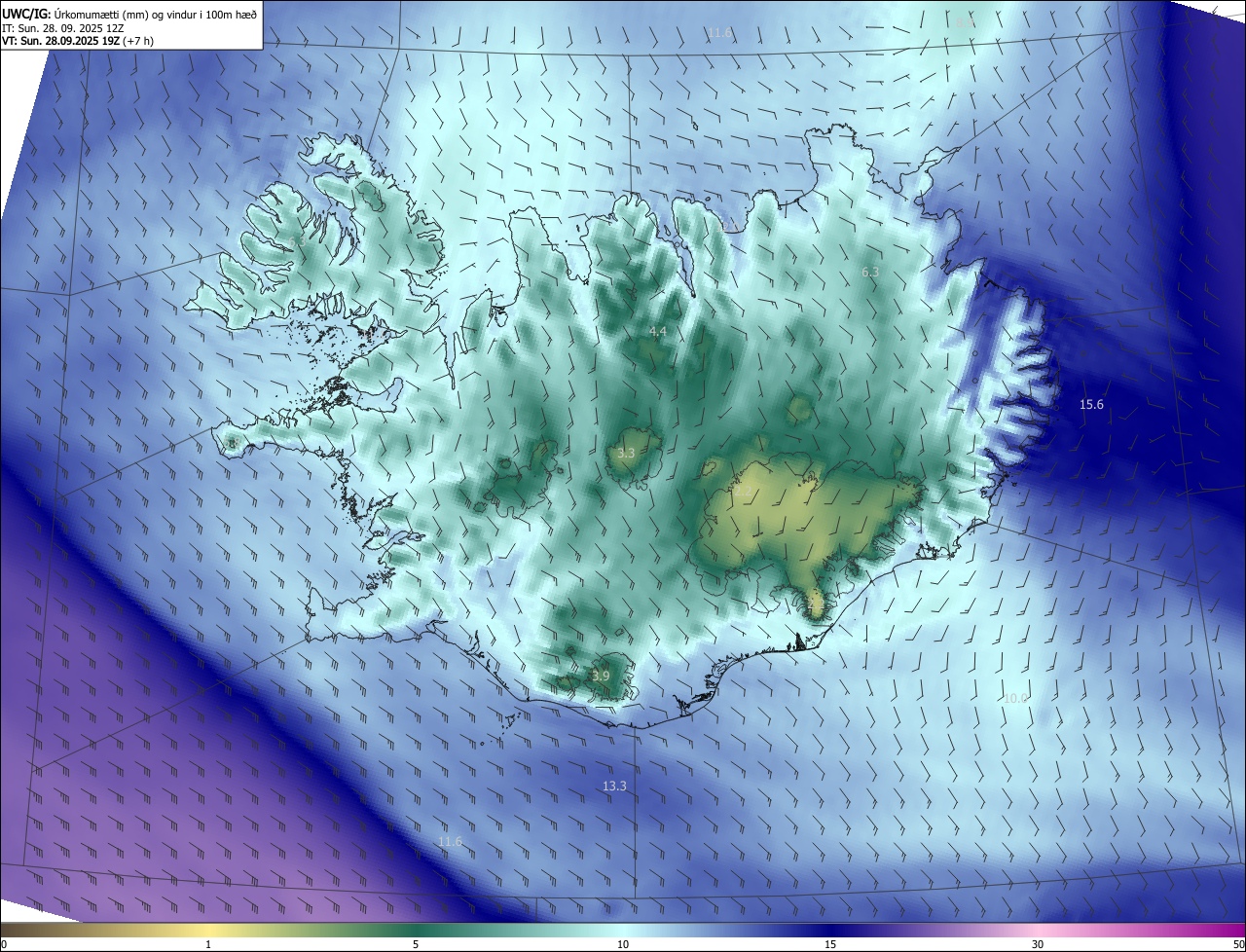
Task: Click the 30 tick on the color scale
Action: (x=1038, y=944)
